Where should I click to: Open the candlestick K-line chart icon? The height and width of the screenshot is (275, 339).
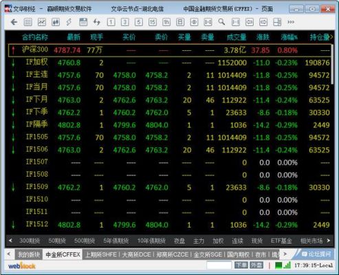coord(56,22)
